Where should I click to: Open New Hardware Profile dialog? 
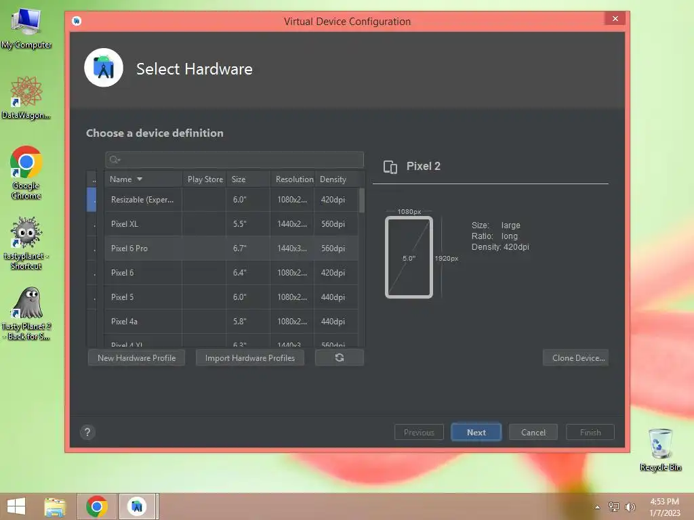click(136, 357)
